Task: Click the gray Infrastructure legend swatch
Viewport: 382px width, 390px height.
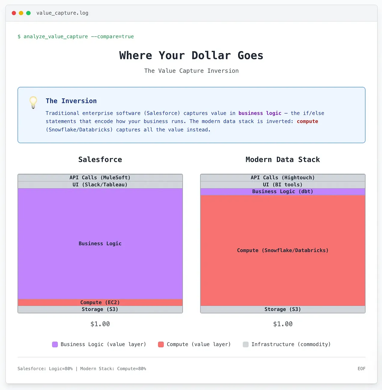Action: click(246, 344)
